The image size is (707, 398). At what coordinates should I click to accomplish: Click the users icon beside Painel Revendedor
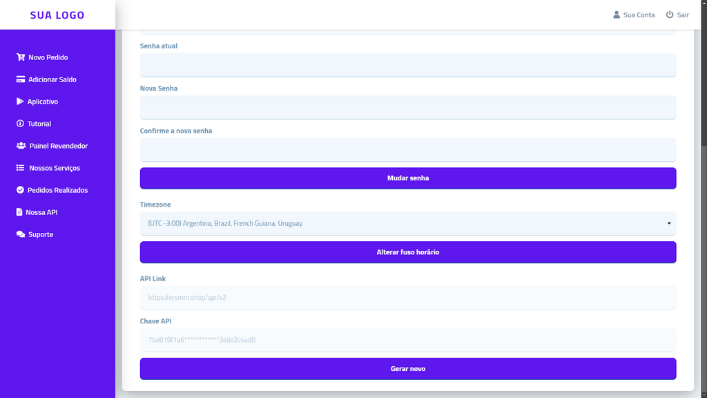[x=19, y=146]
